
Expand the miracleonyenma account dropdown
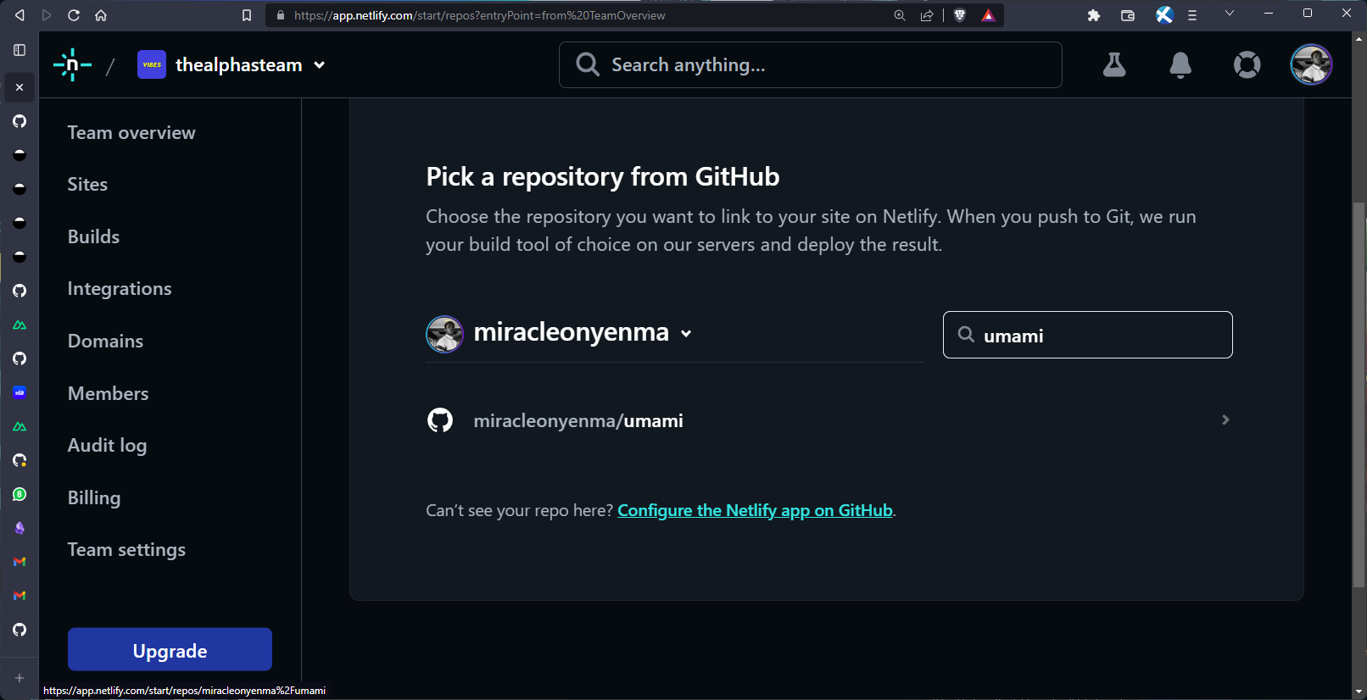coord(686,334)
